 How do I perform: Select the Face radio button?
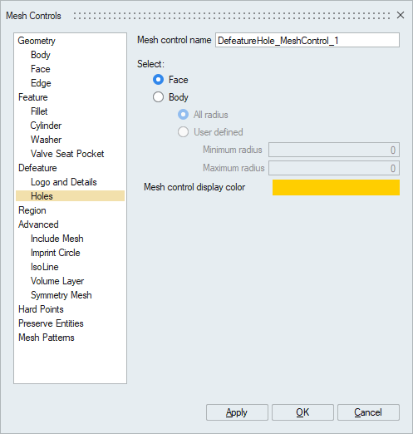[x=158, y=80]
